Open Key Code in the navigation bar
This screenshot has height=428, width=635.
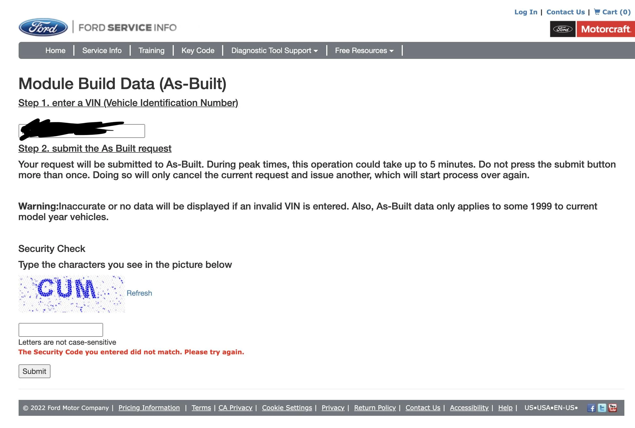point(198,50)
